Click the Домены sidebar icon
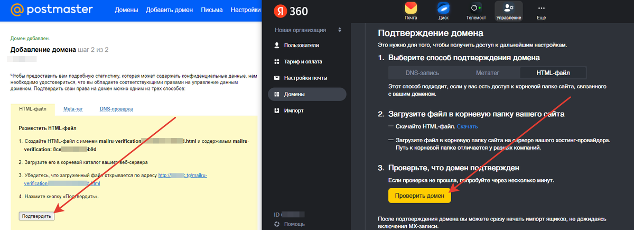The width and height of the screenshot is (634, 230). point(277,94)
